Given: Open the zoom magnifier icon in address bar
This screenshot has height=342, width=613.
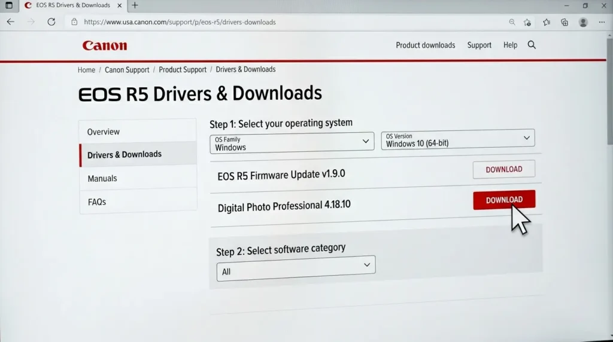Looking at the screenshot, I should [512, 22].
